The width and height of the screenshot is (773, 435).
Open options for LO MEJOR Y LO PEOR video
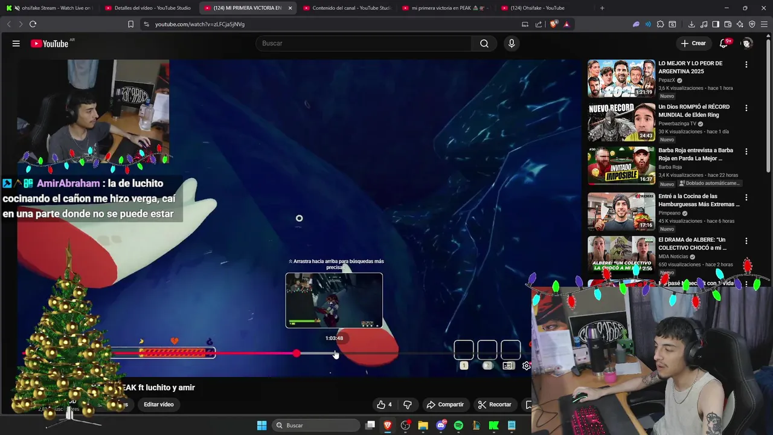pos(746,65)
